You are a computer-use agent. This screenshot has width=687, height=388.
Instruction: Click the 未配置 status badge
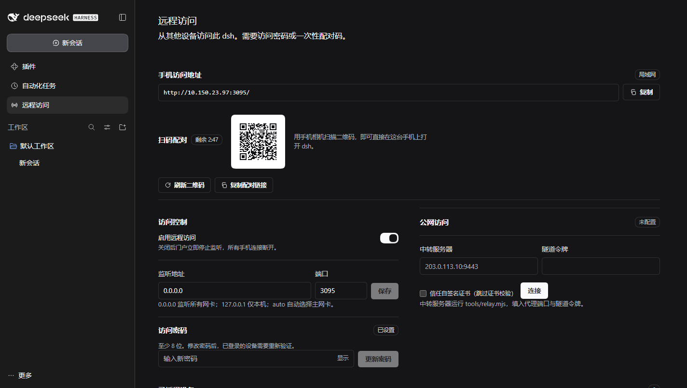[x=647, y=222]
